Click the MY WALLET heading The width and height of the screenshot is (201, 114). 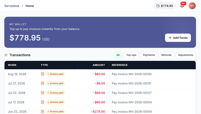pos(18,24)
